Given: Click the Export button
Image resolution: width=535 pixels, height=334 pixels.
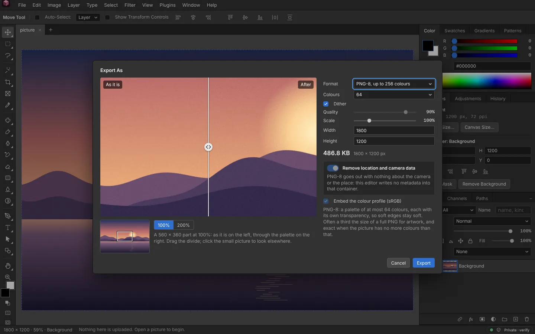Looking at the screenshot, I should click(424, 263).
